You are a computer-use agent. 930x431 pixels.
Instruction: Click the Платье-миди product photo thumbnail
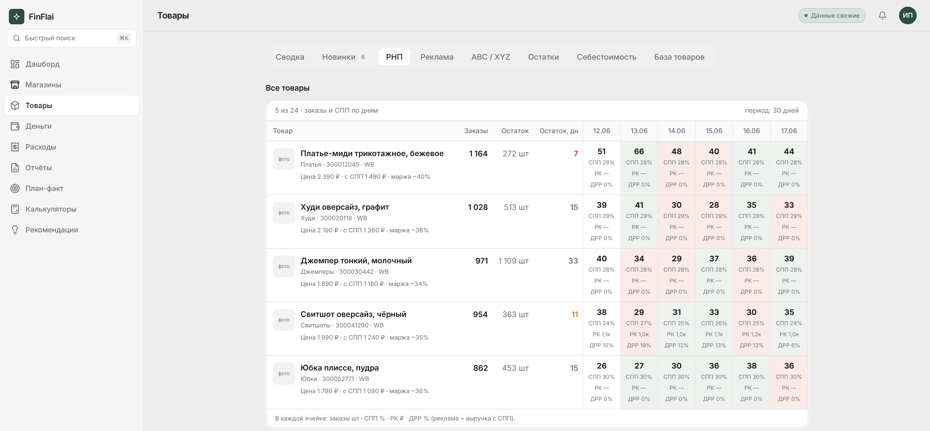tap(284, 159)
